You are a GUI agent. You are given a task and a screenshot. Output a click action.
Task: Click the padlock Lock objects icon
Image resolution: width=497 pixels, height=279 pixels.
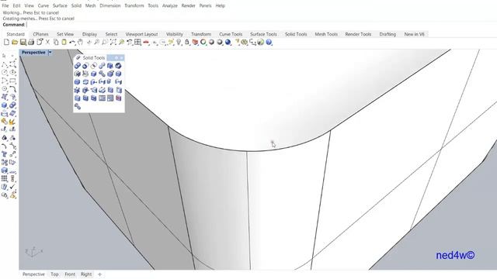pyautogui.click(x=187, y=42)
